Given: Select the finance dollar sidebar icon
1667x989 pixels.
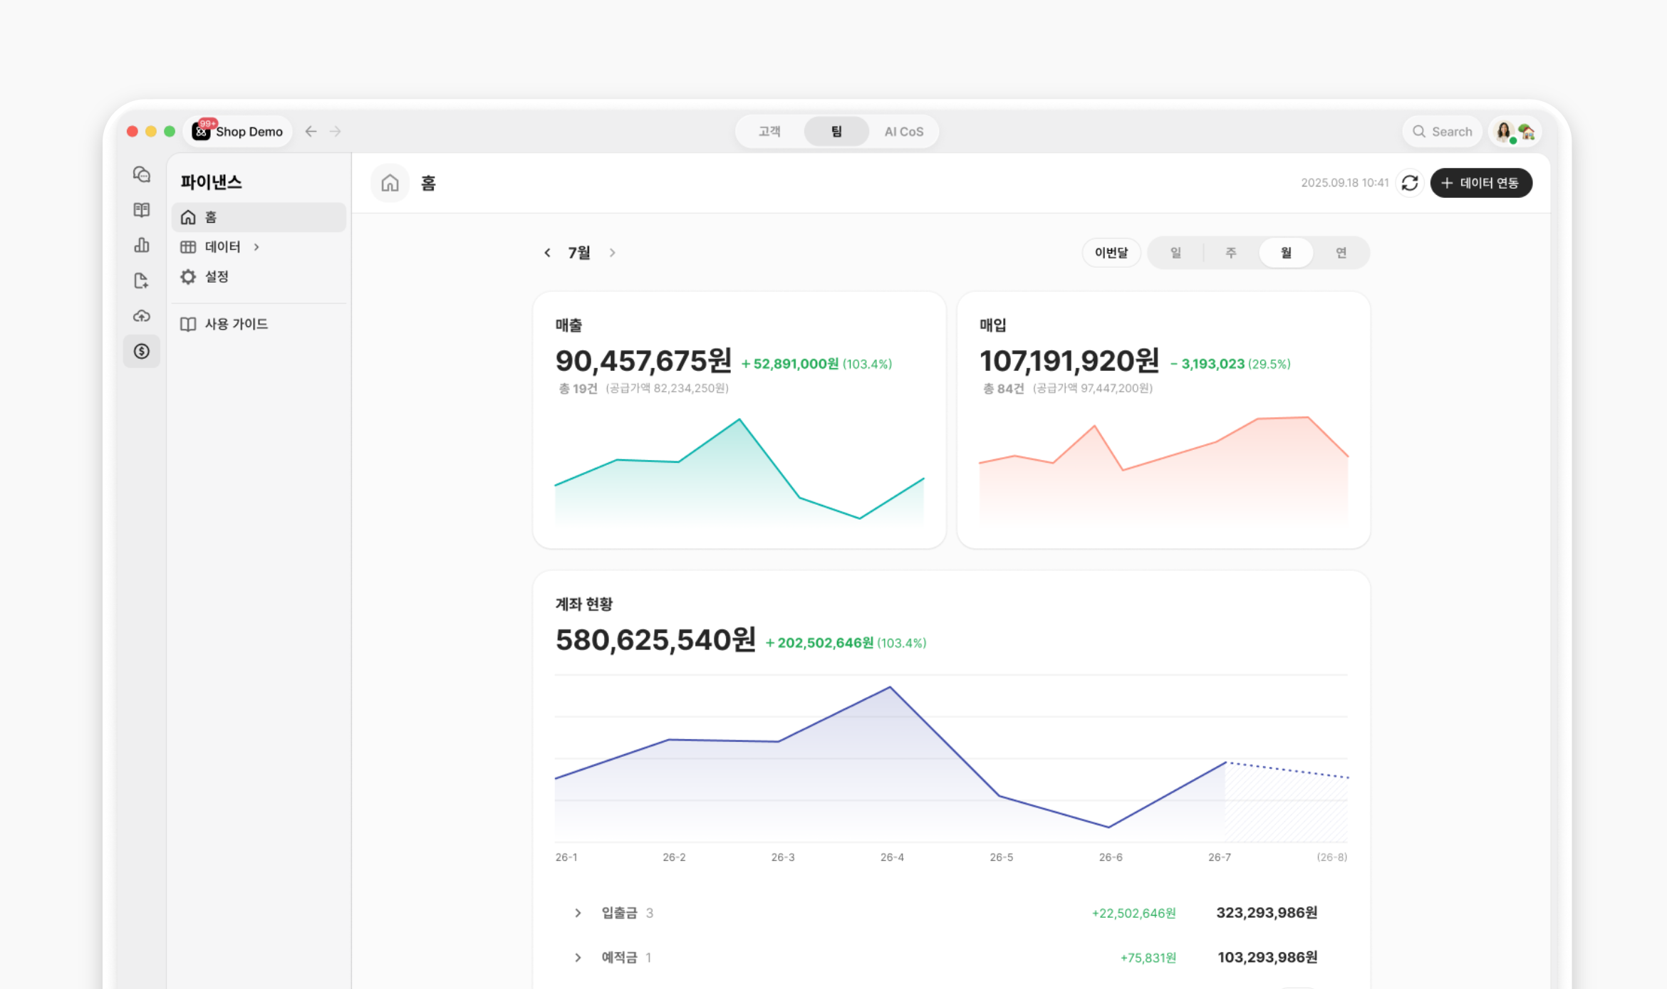Looking at the screenshot, I should click(142, 351).
